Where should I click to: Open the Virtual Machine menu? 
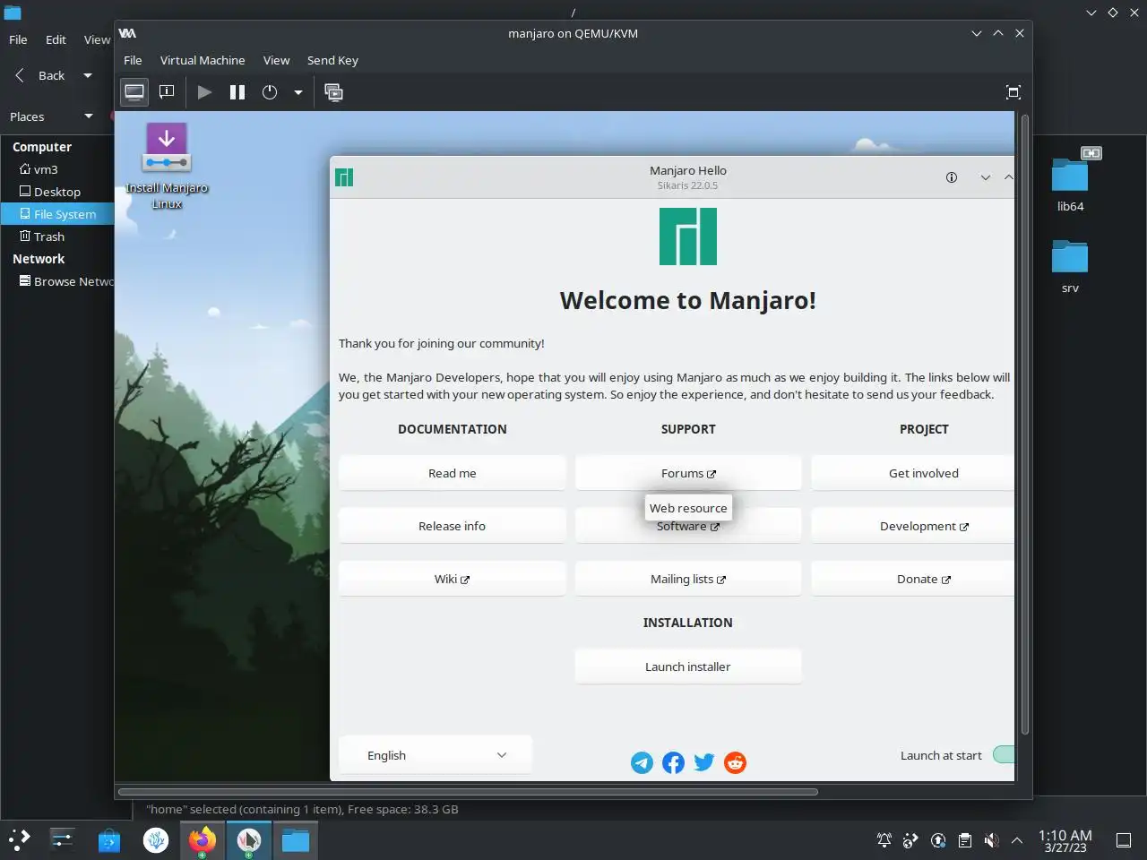tap(203, 60)
